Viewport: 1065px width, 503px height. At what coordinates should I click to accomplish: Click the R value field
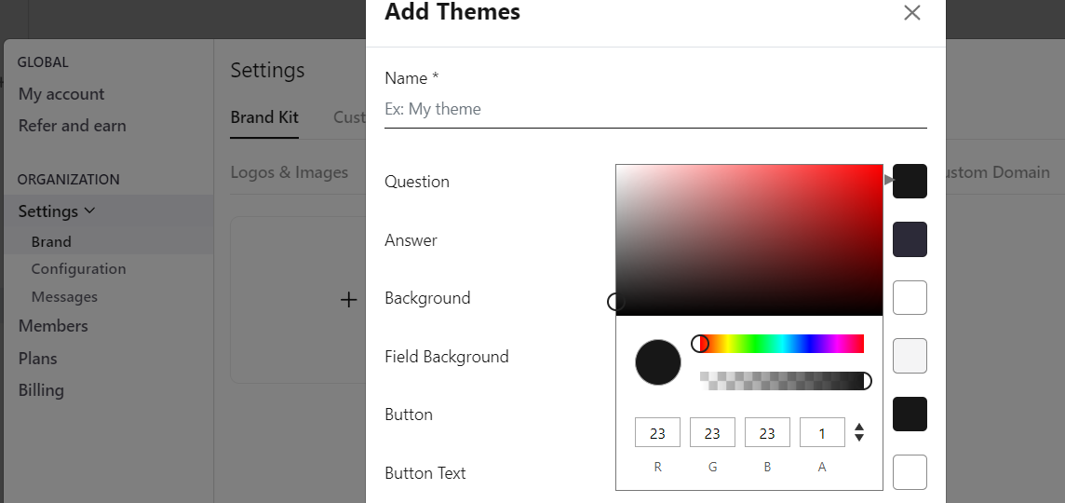[657, 432]
